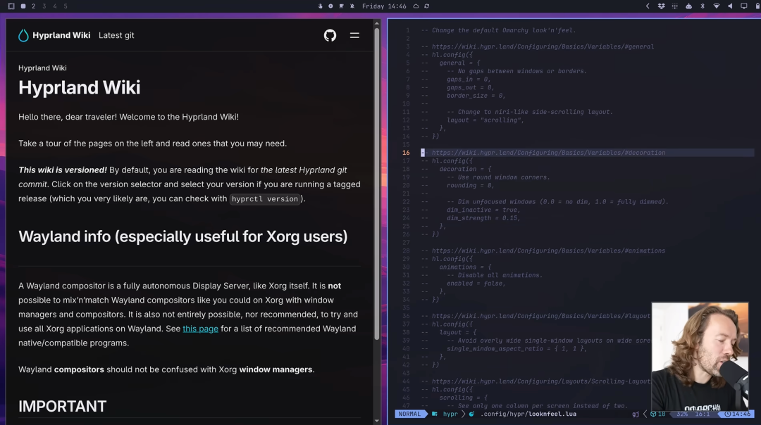Open the Omarchy menu icon in top bar
761x425 pixels.
(x=11, y=6)
